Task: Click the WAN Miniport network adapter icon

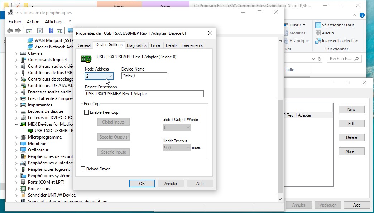Action: (30, 40)
